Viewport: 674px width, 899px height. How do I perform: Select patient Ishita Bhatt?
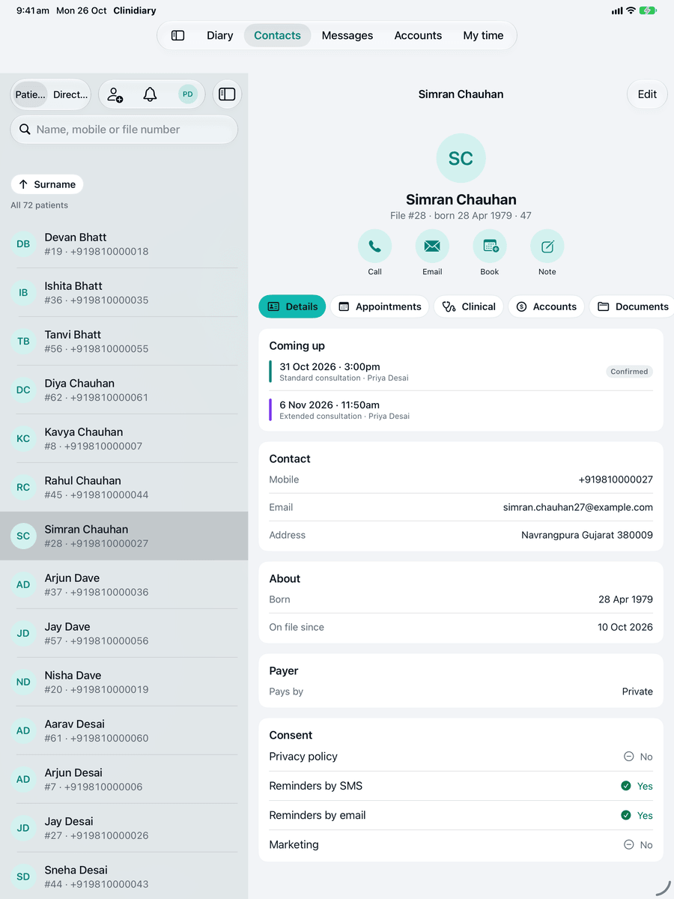(x=124, y=293)
